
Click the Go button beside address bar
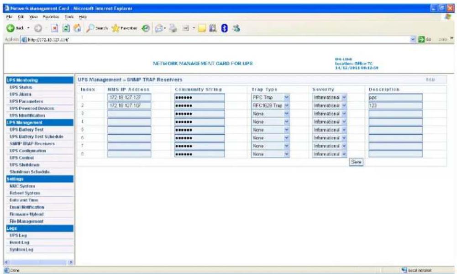(425, 39)
